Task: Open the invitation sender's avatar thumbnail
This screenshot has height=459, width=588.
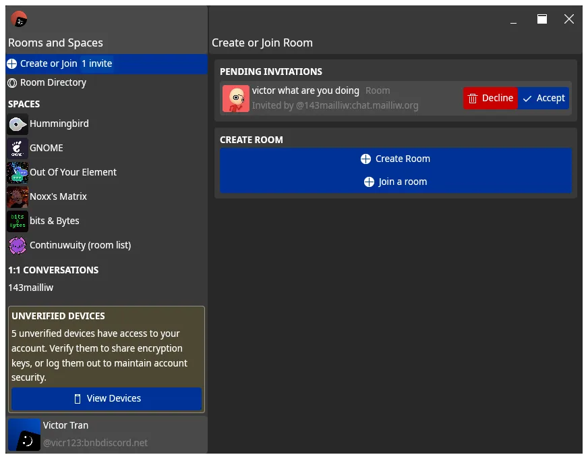Action: [x=235, y=98]
